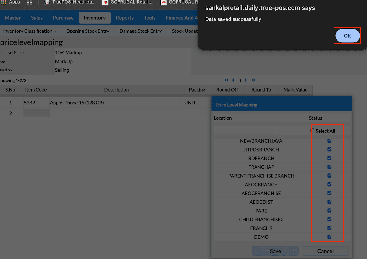
Task: Uncheck FRANCHAP location checkbox
Action: click(329, 167)
